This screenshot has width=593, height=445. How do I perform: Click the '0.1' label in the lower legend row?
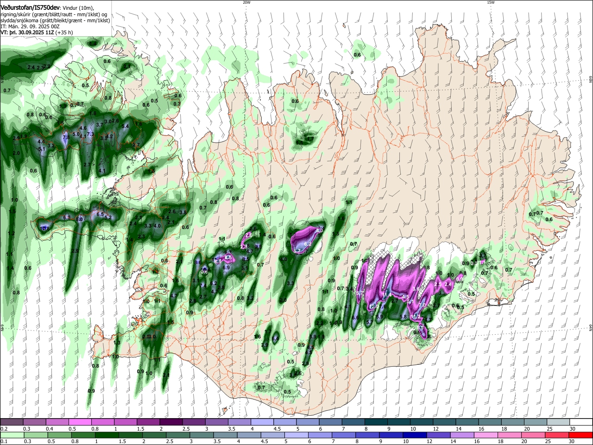(x=4, y=442)
